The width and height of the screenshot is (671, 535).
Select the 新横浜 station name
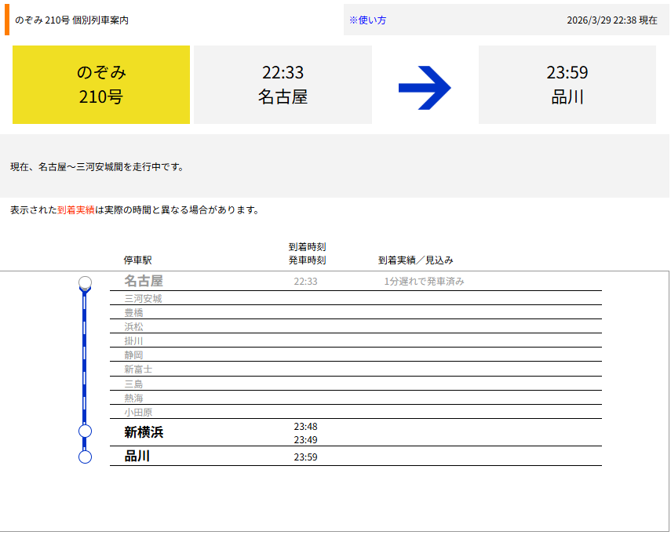pos(144,432)
